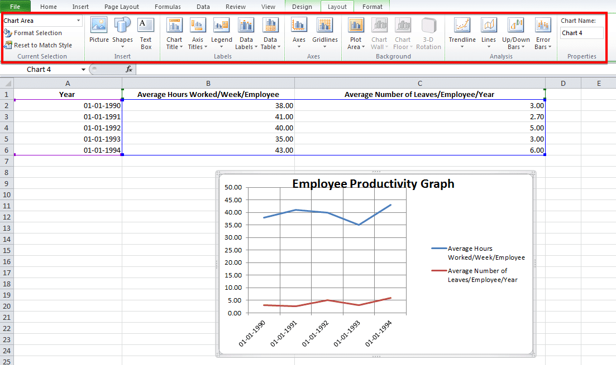Switch to the Home tab
Viewport: 616px width, 365px height.
coord(49,7)
